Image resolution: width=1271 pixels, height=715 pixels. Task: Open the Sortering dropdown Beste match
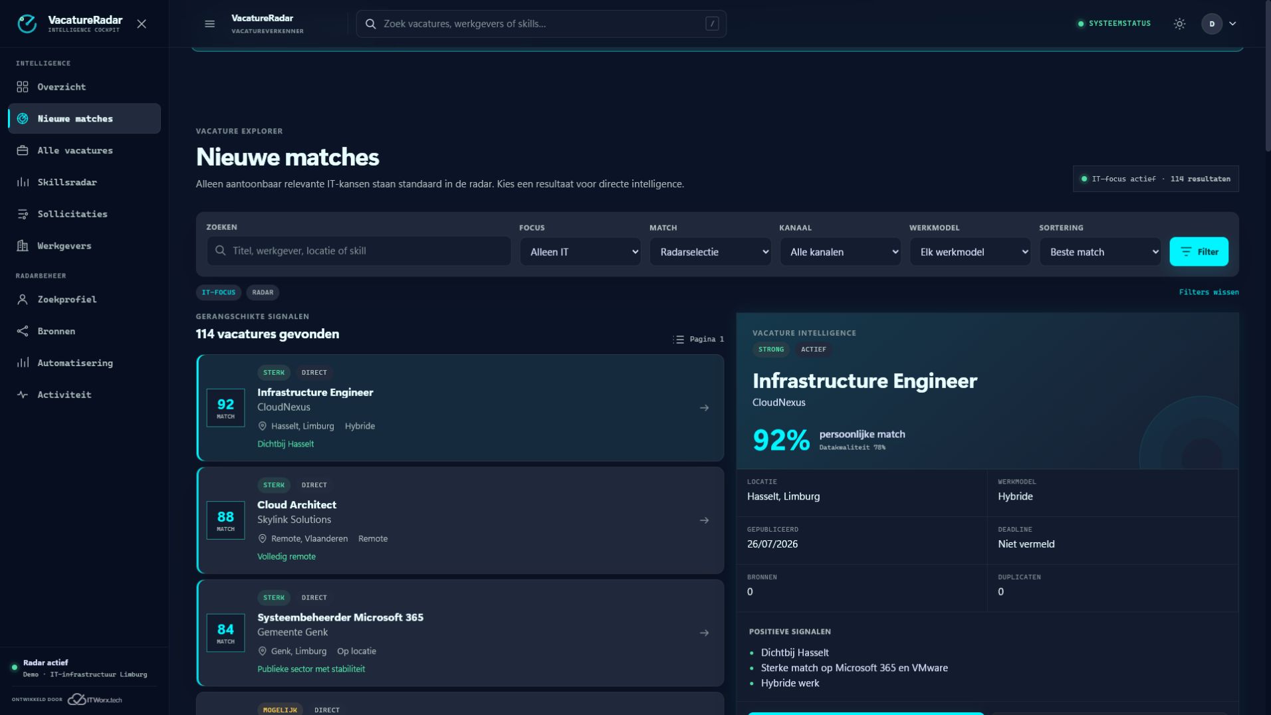[1100, 252]
